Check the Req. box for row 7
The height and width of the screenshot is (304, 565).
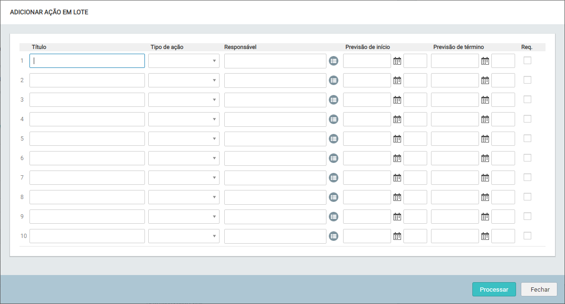(x=527, y=177)
